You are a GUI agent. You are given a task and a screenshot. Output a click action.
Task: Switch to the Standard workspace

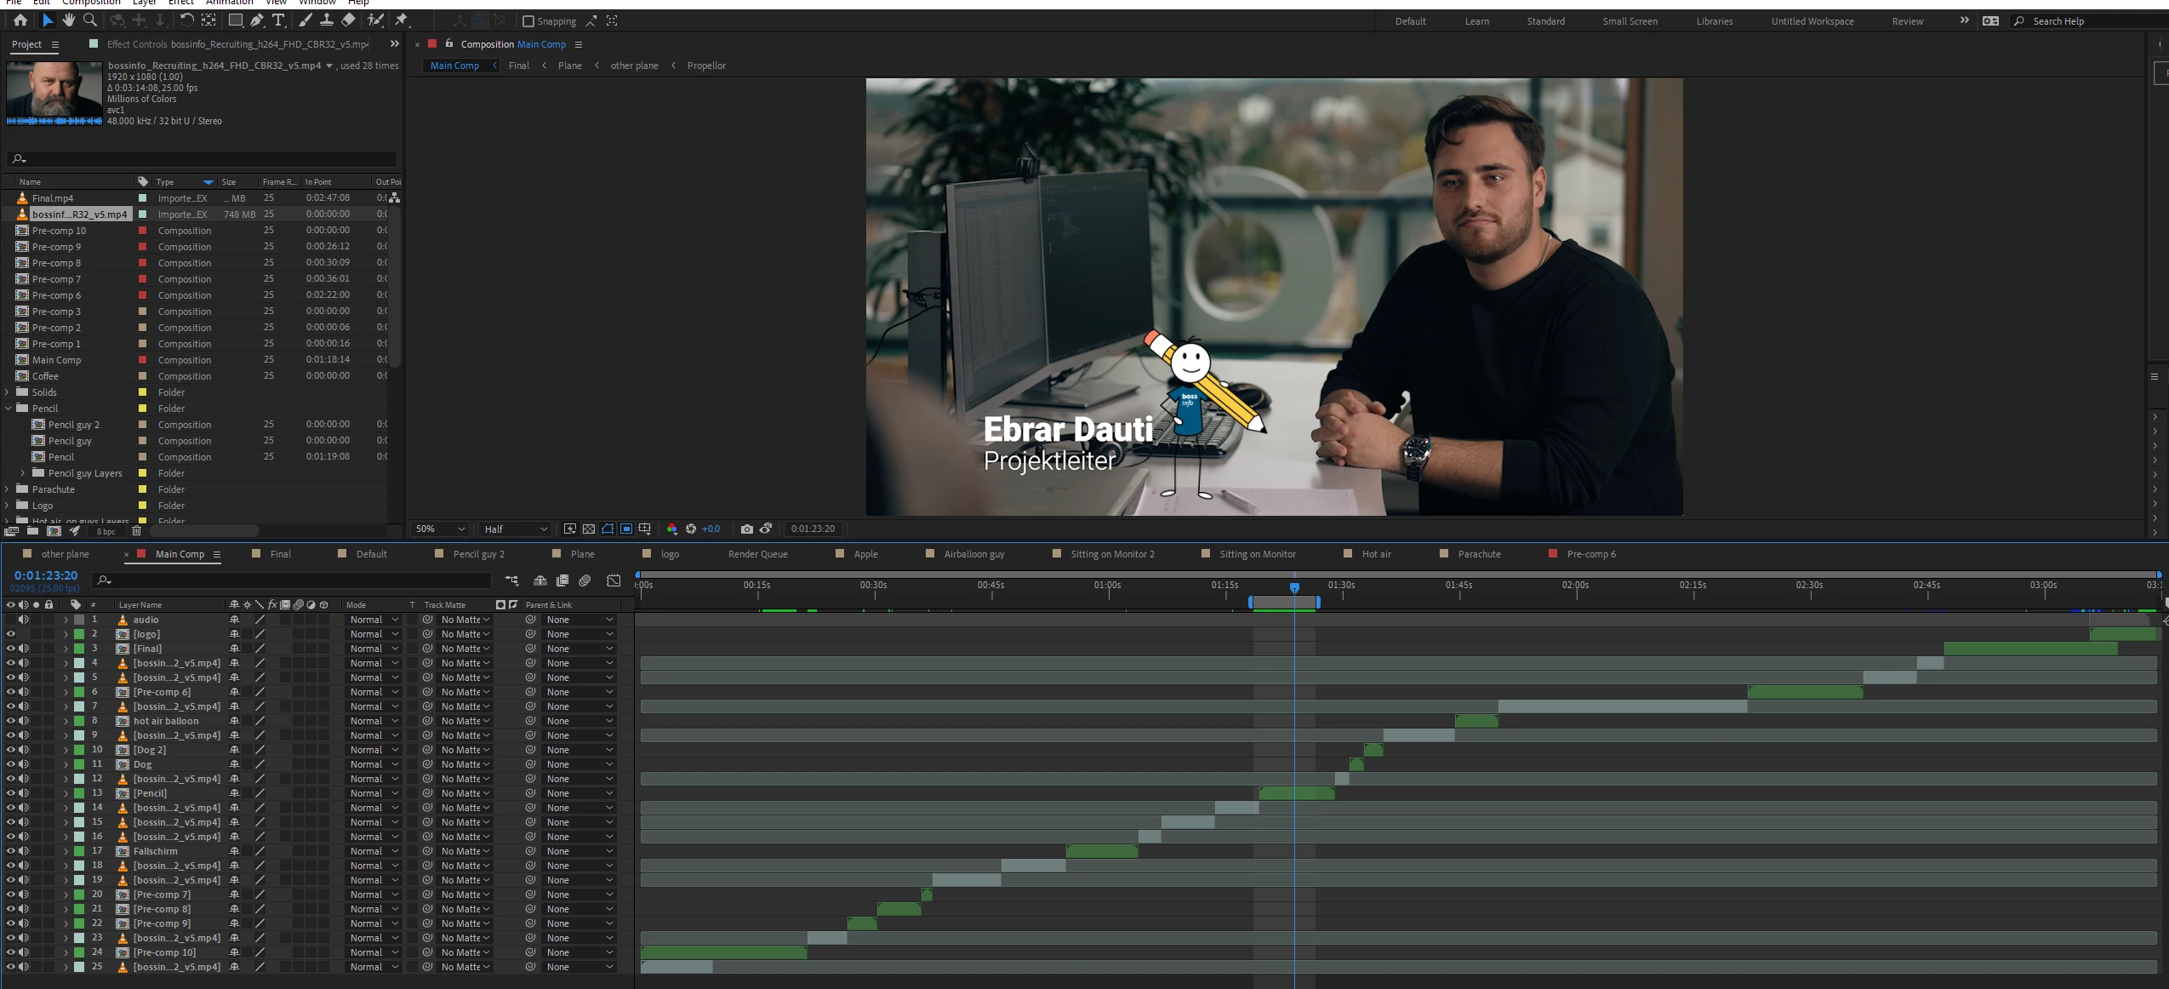1545,21
